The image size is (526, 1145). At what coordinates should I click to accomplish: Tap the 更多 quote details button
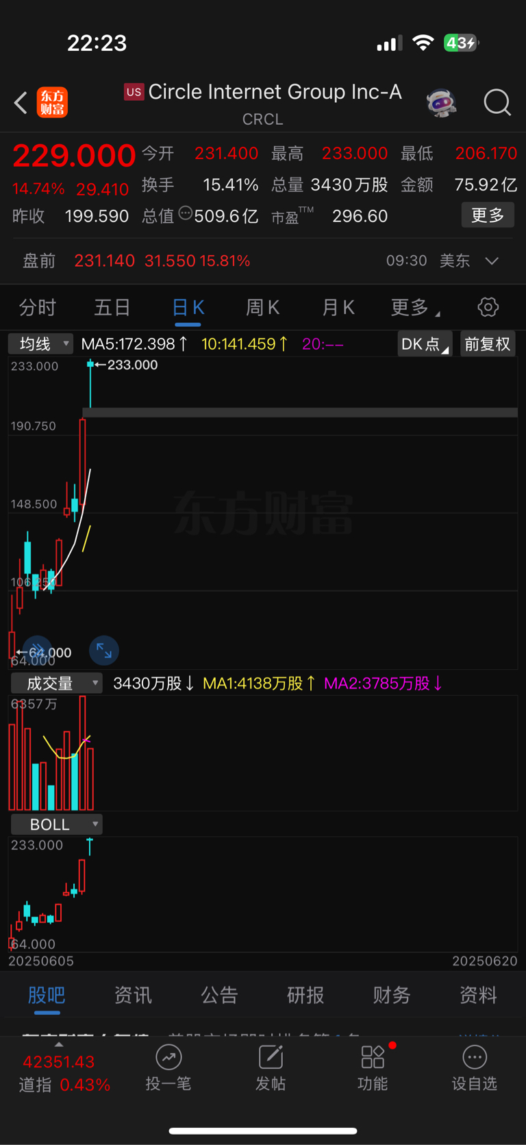pos(488,215)
